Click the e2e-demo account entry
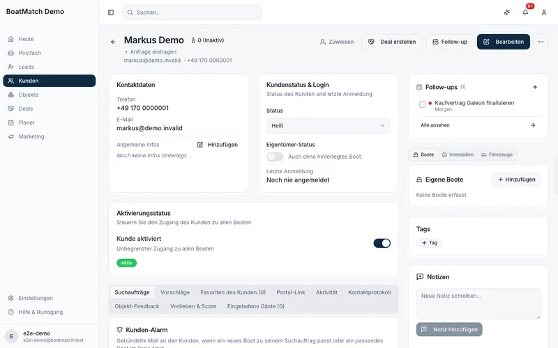 click(x=50, y=336)
